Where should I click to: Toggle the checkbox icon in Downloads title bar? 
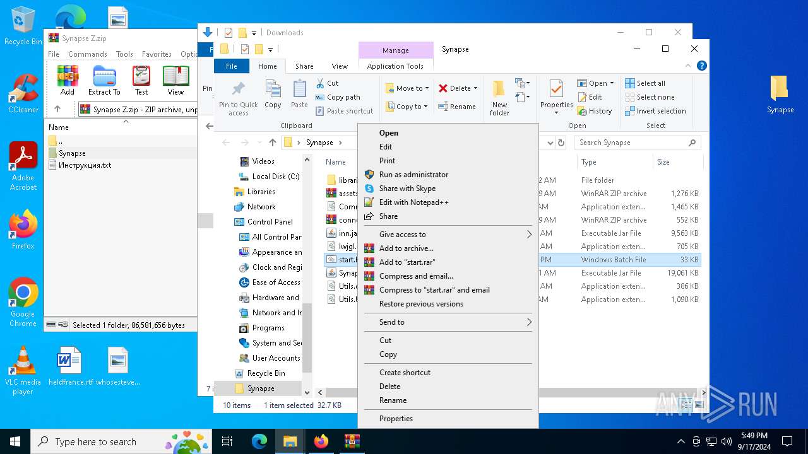[x=229, y=33]
